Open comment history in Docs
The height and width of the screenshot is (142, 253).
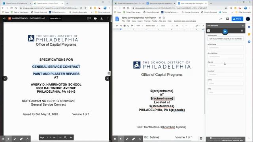pos(228,19)
